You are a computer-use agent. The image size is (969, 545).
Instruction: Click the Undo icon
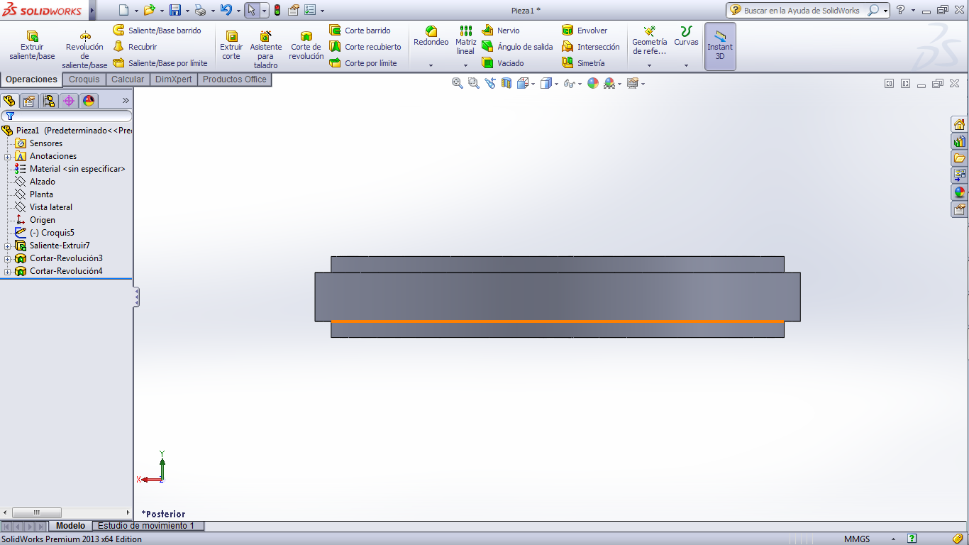226,10
